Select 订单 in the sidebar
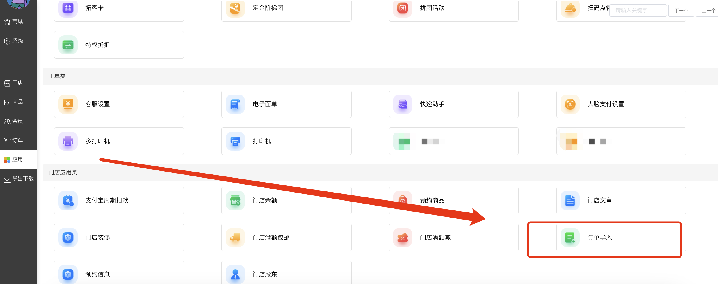The width and height of the screenshot is (718, 284). pos(14,141)
